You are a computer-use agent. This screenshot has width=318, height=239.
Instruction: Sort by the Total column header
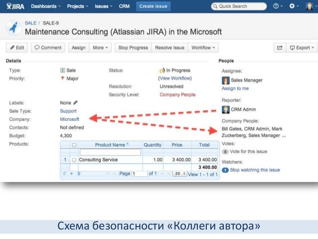[x=204, y=145]
